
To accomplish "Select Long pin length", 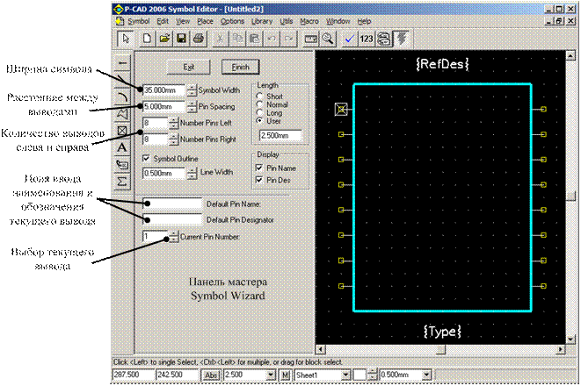I will point(259,112).
